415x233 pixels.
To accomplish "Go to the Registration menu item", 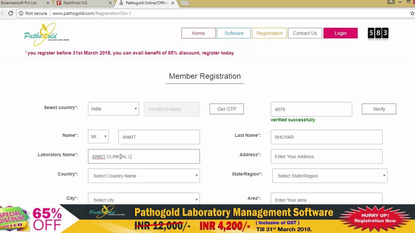I will 269,33.
